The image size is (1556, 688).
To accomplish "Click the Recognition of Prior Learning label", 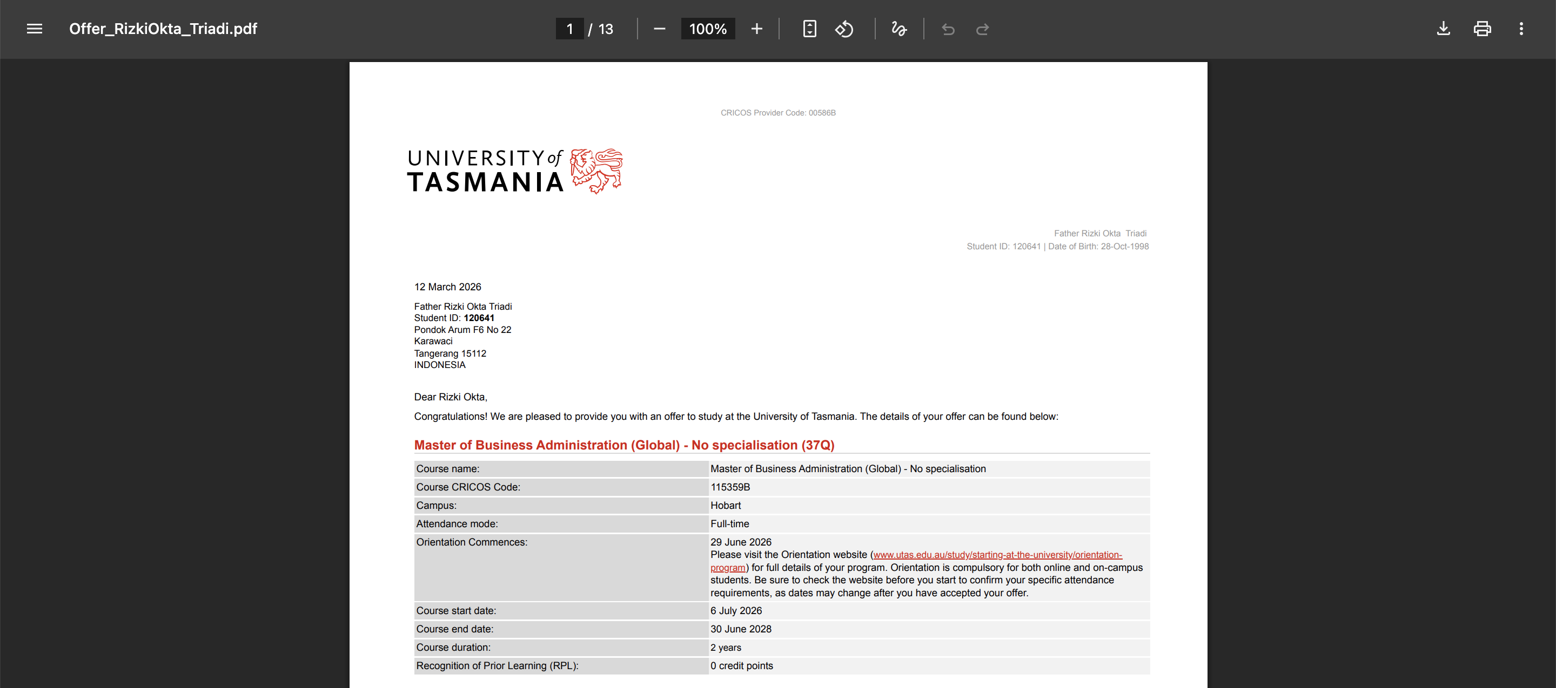I will point(497,666).
